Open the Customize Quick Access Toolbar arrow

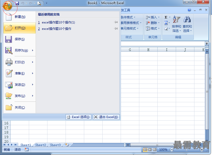46,3
